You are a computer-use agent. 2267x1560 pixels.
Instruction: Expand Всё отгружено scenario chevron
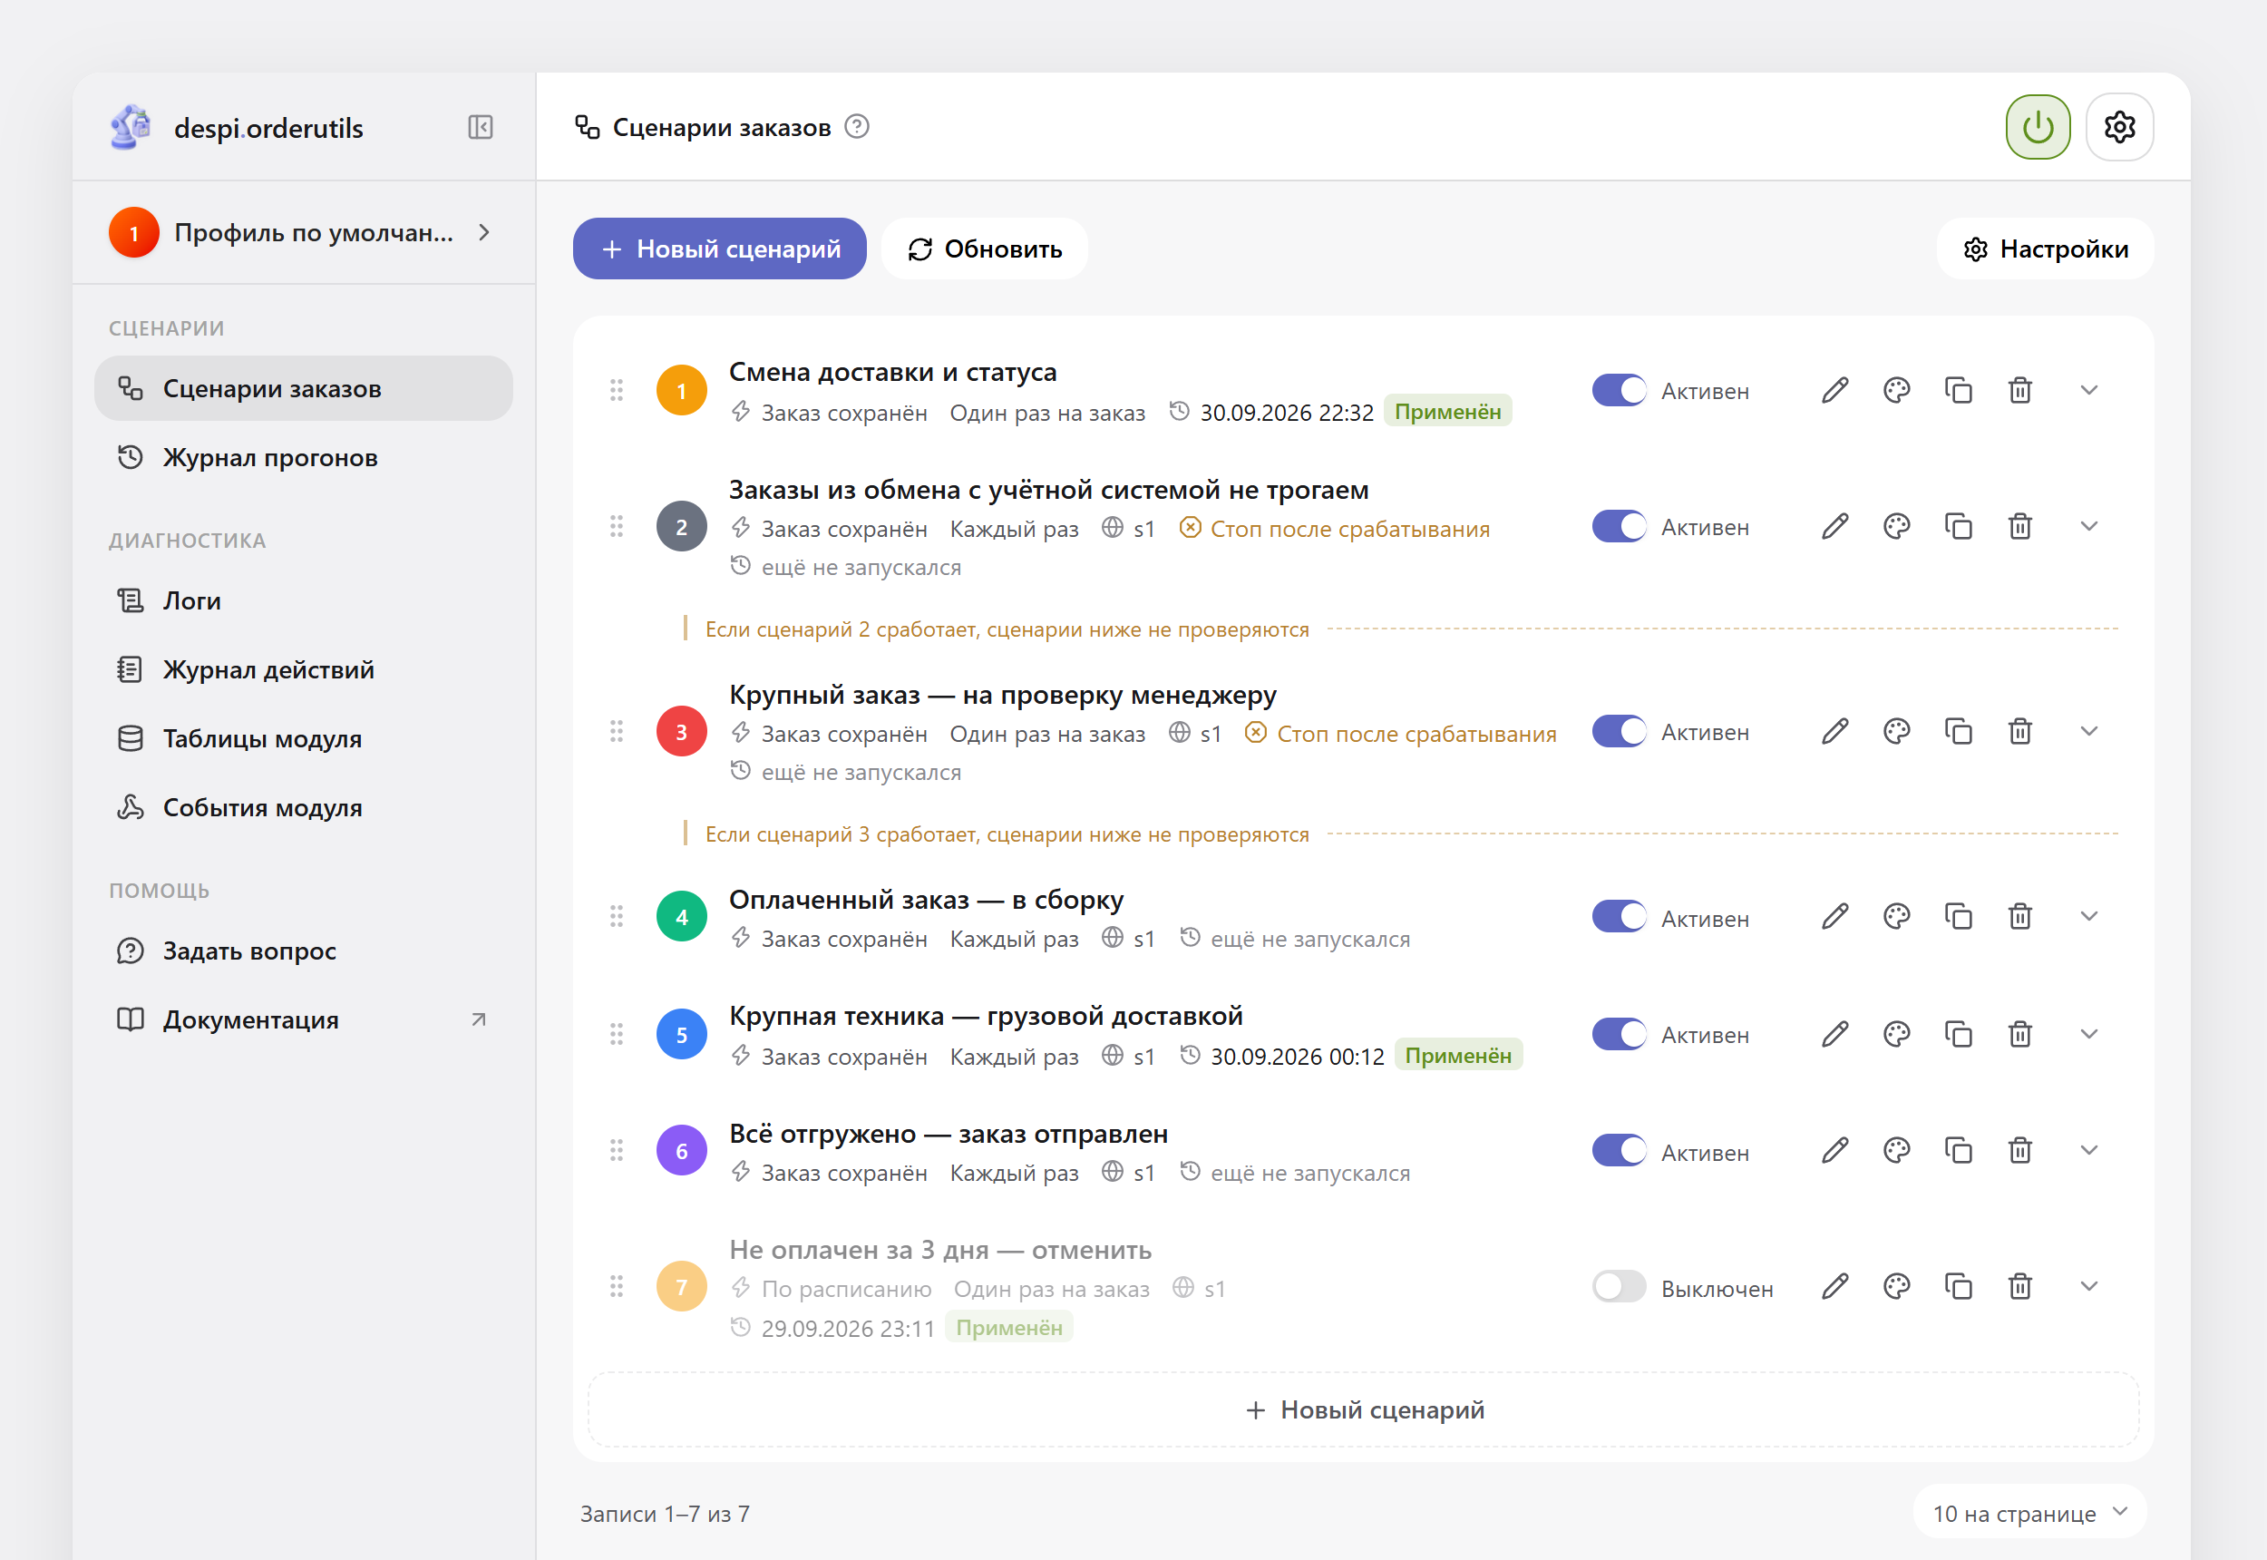[x=2089, y=1150]
